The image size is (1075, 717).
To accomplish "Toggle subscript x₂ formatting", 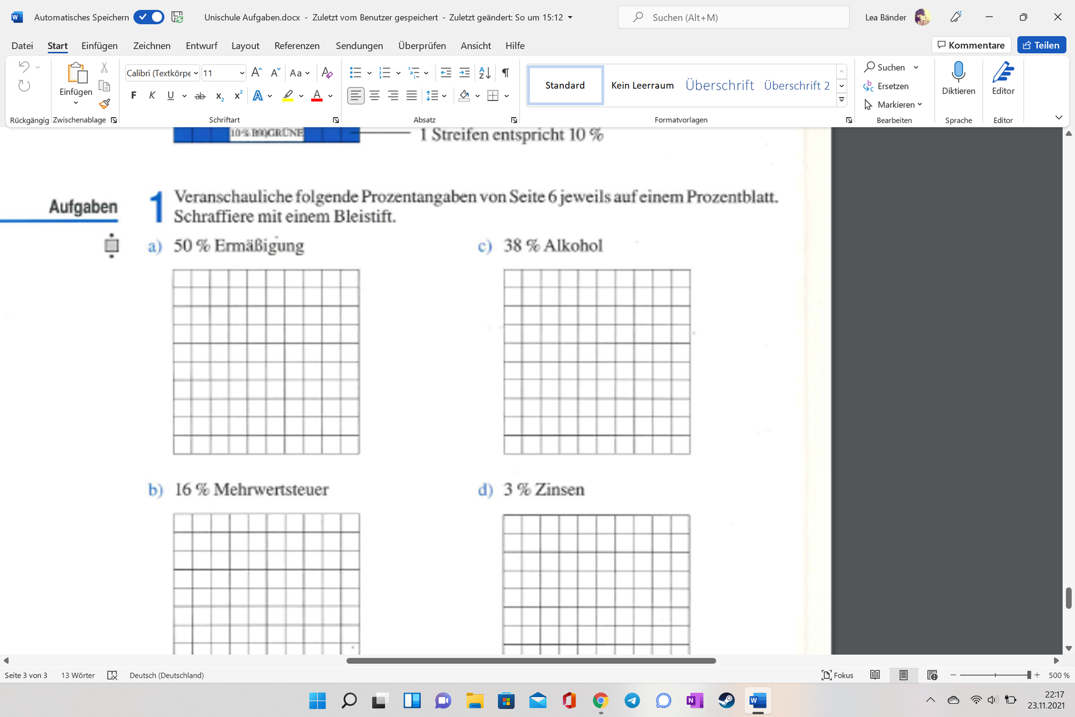I will (219, 96).
